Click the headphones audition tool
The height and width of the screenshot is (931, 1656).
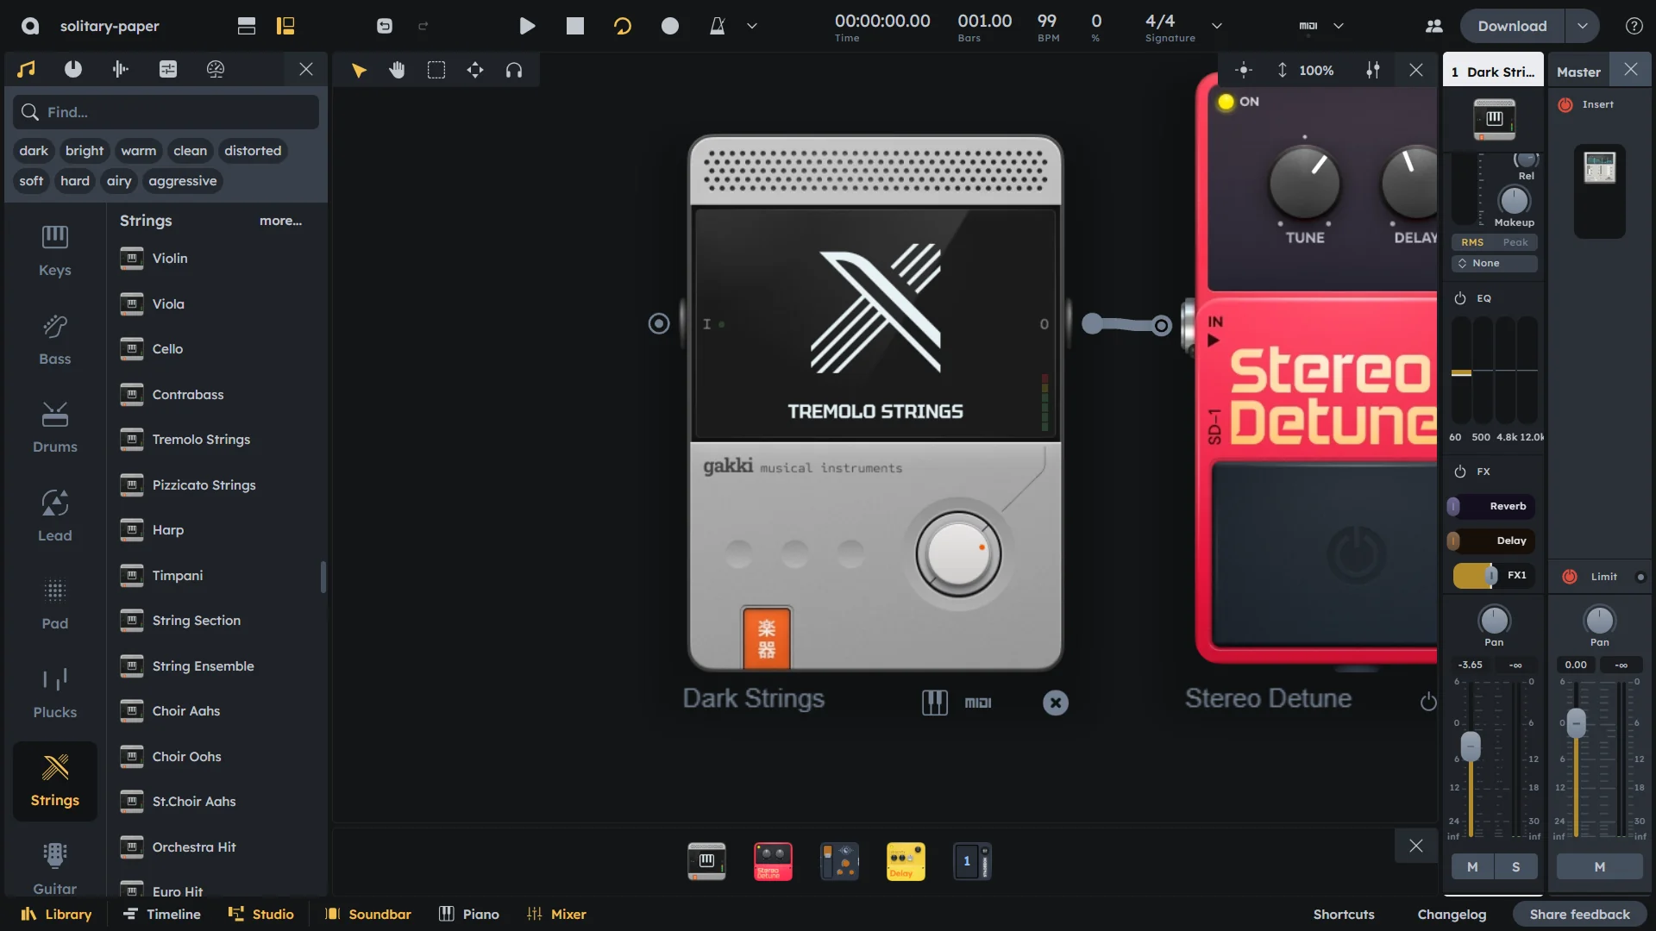point(514,70)
